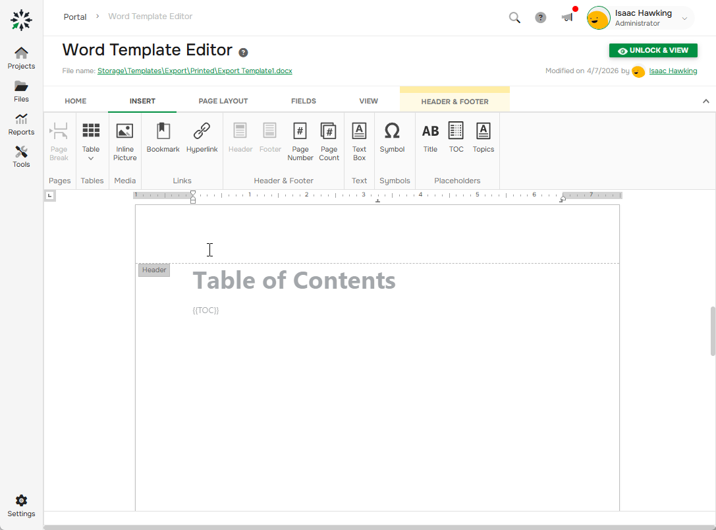Click the Header label tag
The image size is (716, 530).
pyautogui.click(x=154, y=270)
